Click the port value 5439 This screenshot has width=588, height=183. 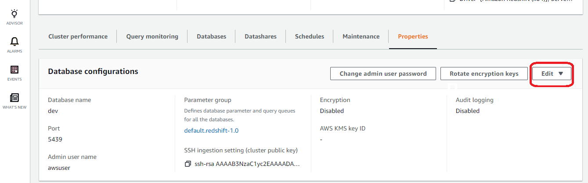click(55, 139)
